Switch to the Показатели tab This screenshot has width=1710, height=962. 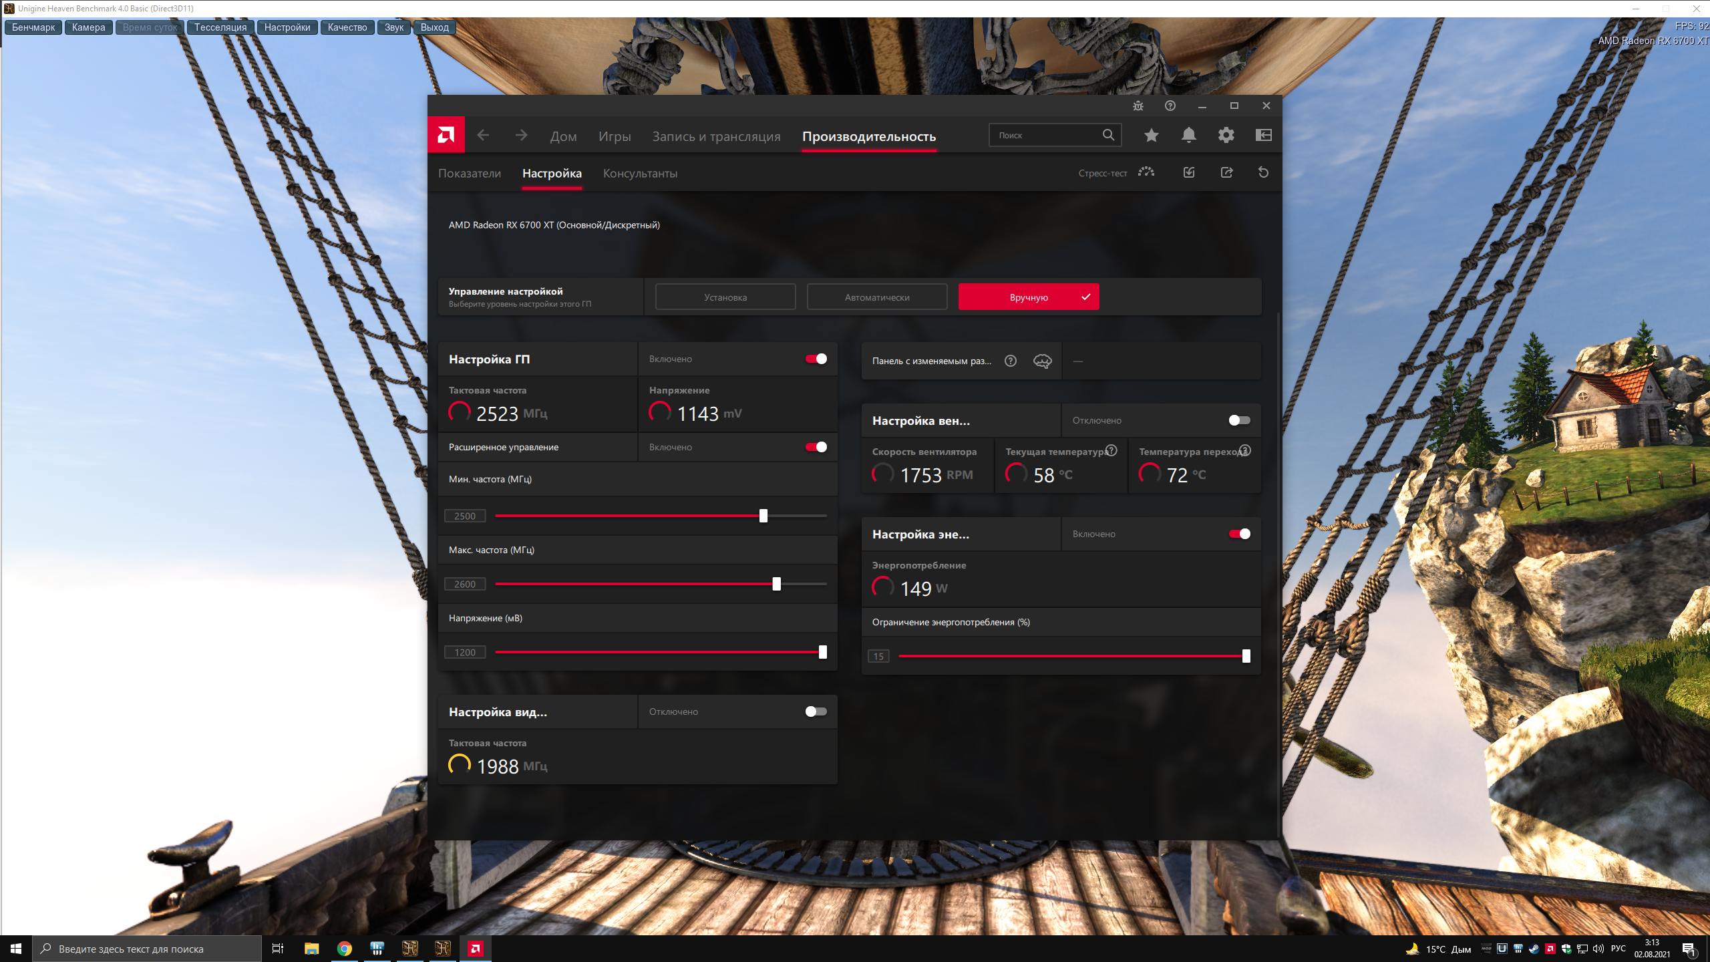point(470,174)
